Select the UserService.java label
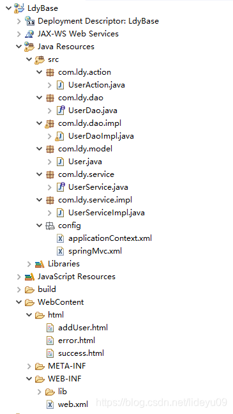This screenshot has height=414, width=233. (x=98, y=187)
